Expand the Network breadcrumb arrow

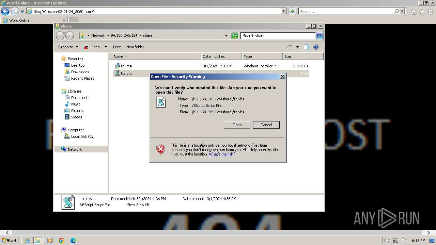pos(108,35)
